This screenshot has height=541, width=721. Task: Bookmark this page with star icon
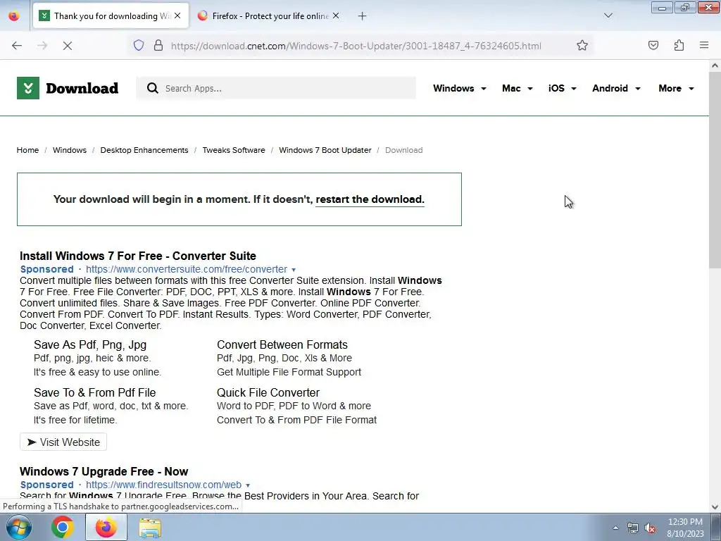point(582,46)
